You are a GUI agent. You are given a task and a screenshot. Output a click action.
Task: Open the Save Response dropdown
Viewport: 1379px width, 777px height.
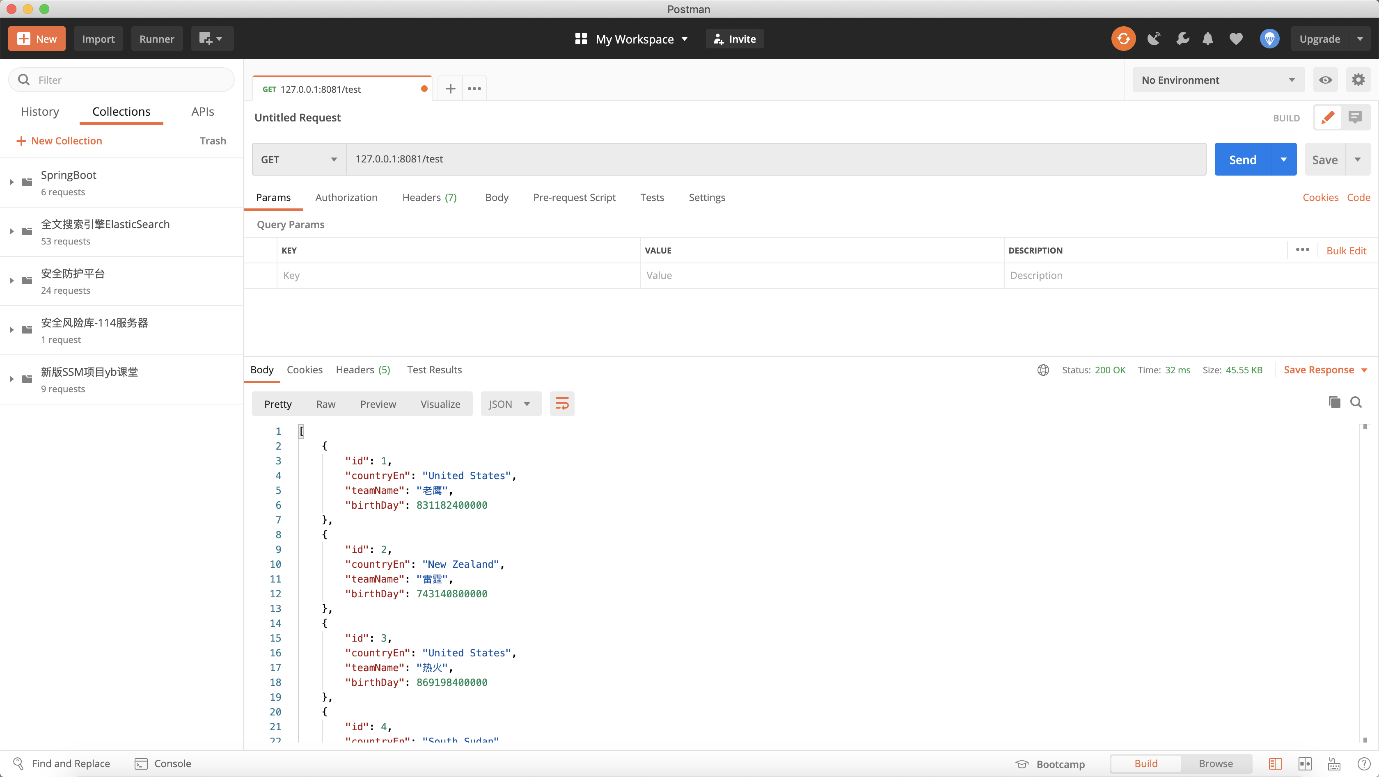1326,370
